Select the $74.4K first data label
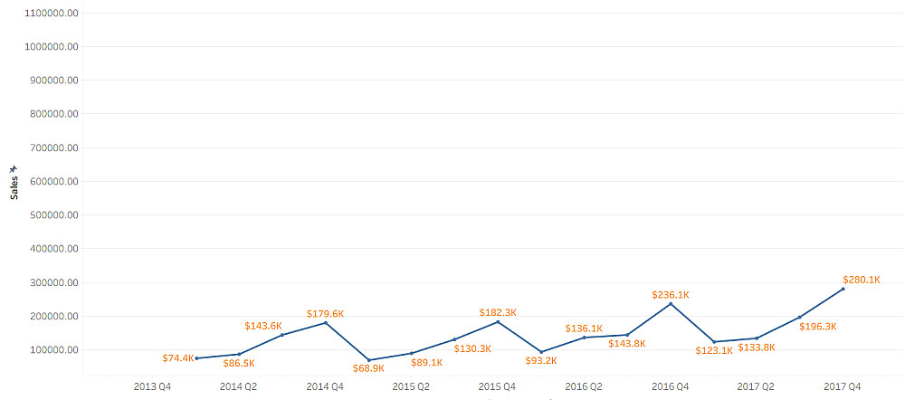The width and height of the screenshot is (905, 400). point(178,358)
